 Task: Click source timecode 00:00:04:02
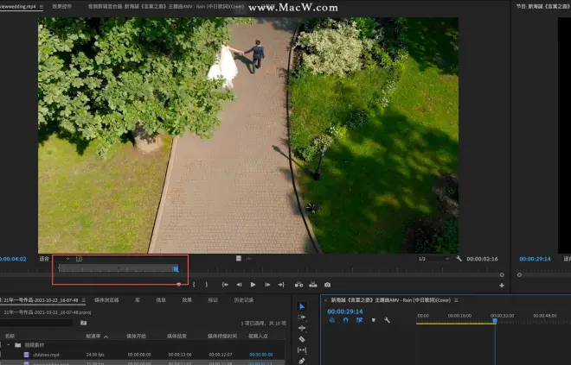click(x=13, y=259)
